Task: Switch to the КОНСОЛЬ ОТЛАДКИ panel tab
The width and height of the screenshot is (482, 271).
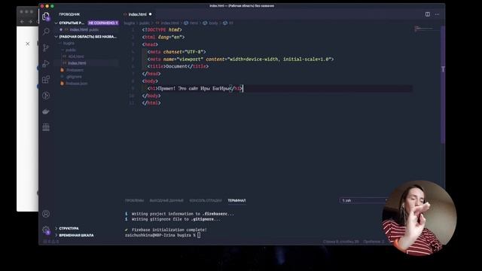Action: pos(206,200)
